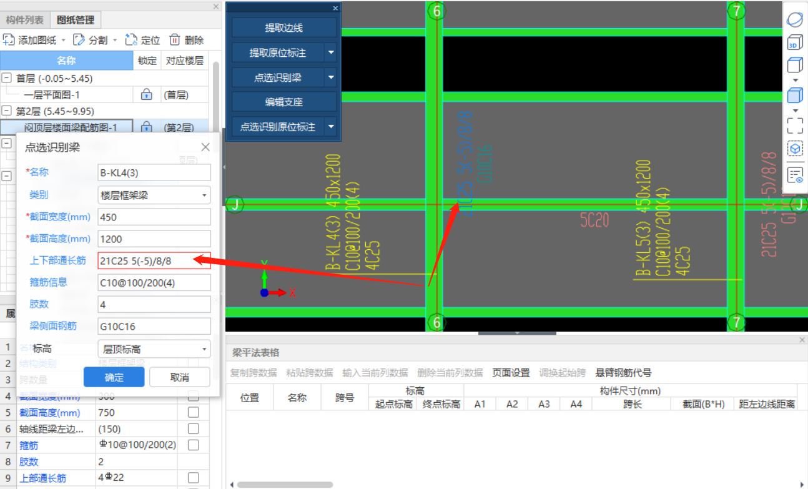Switch to the 图纸管理 tab
This screenshot has width=808, height=489.
click(x=76, y=20)
